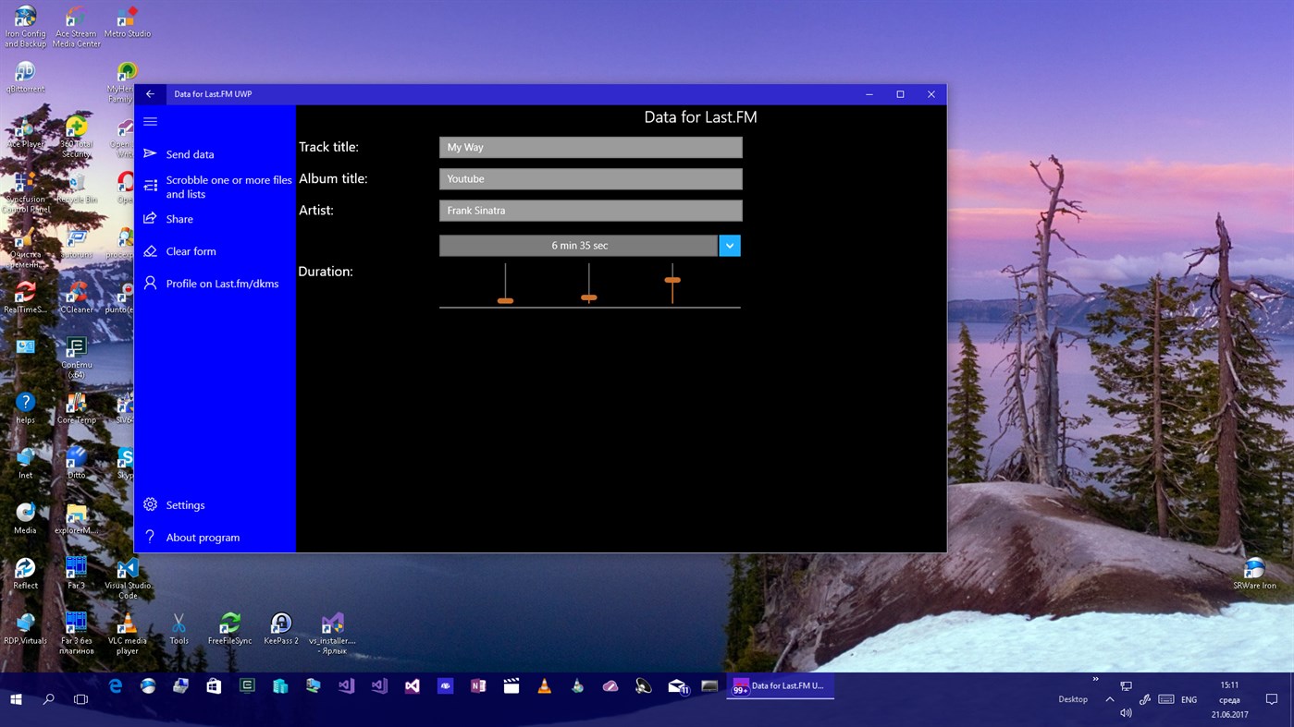Open the SRWare Iron desktop shortcut
The image size is (1294, 727).
[x=1254, y=574]
